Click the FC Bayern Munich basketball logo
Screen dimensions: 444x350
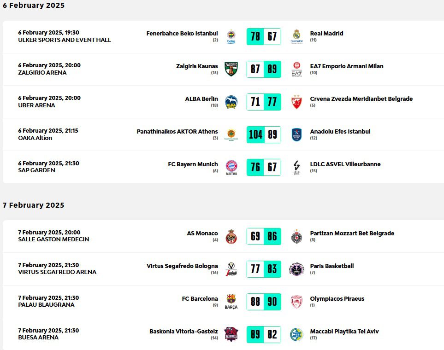[x=231, y=167]
